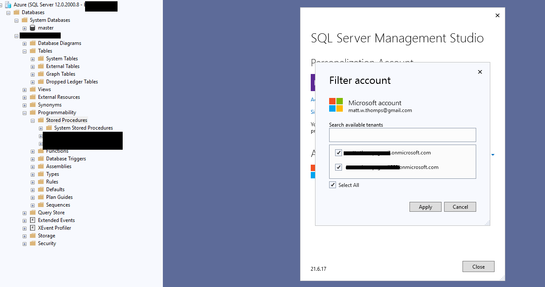Select the Database Triggers folder icon

click(41, 159)
